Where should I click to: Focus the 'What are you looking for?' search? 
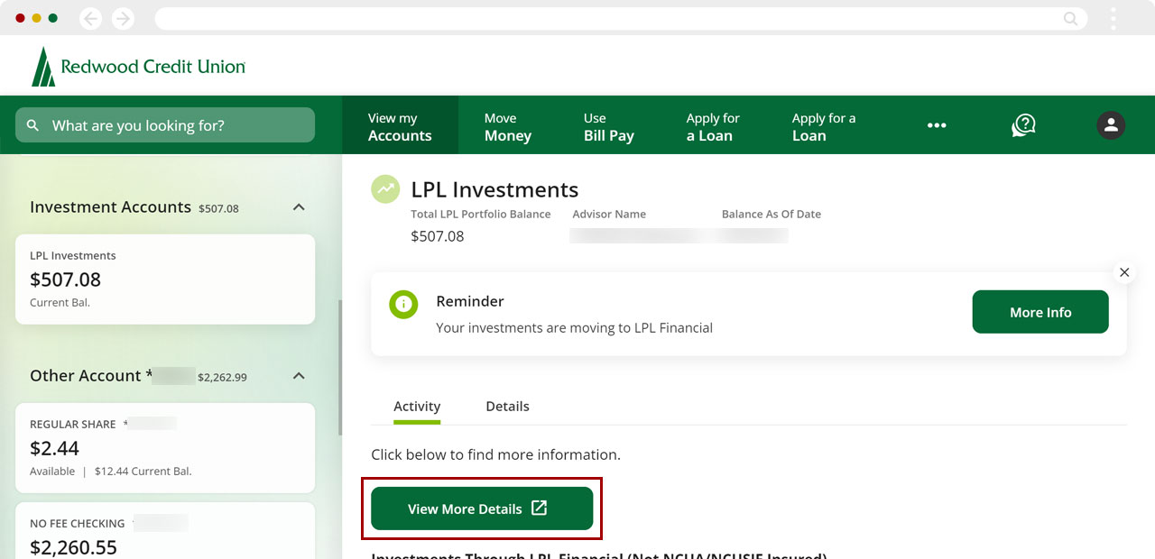click(165, 125)
